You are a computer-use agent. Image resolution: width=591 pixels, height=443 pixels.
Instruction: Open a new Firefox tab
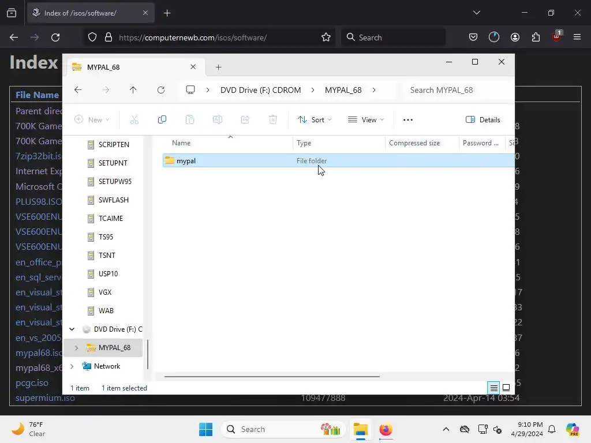point(167,13)
